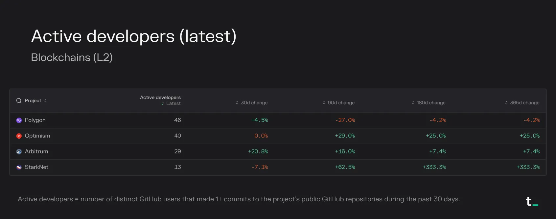Viewport: 556px width, 219px height.
Task: Select Optimism's 0.0% 30d change
Action: [261, 136]
